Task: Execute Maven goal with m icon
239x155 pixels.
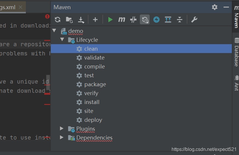Action: point(122,20)
